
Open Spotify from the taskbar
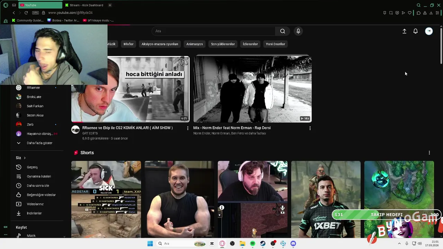[253, 243]
